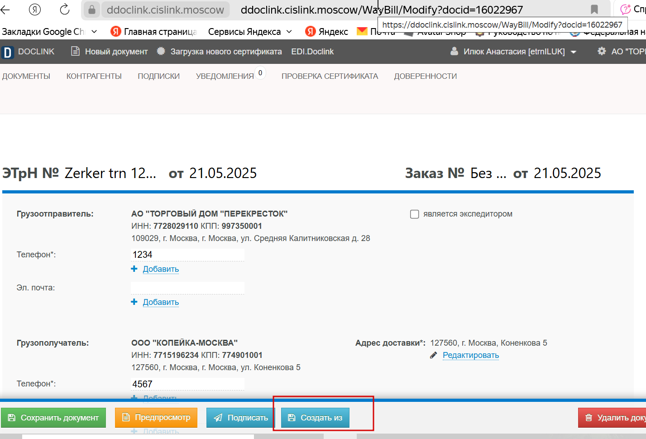
Task: Open the Яндекс bookmark icon
Action: coord(310,31)
